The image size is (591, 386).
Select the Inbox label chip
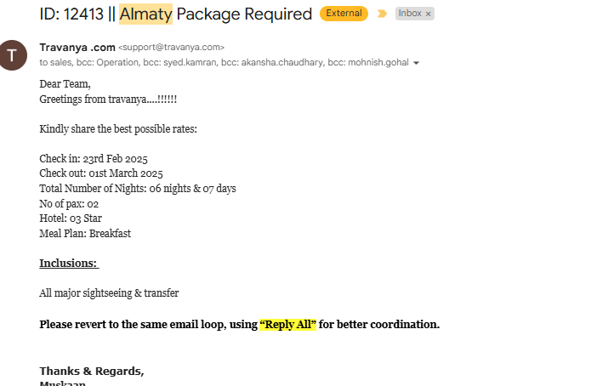410,14
